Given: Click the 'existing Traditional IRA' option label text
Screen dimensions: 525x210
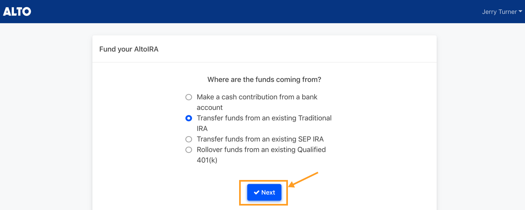Looking at the screenshot, I should tap(264, 123).
